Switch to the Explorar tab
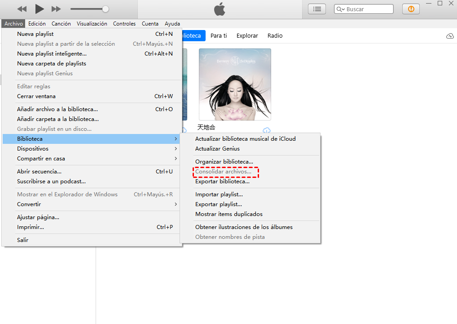This screenshot has width=457, height=324. (247, 36)
